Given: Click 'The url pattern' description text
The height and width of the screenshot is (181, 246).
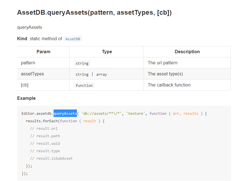Looking at the screenshot, I should click(x=162, y=63).
